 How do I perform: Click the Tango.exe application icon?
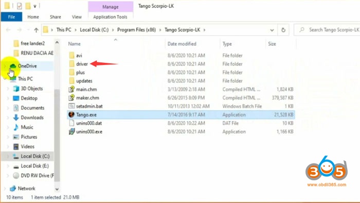pyautogui.click(x=71, y=114)
